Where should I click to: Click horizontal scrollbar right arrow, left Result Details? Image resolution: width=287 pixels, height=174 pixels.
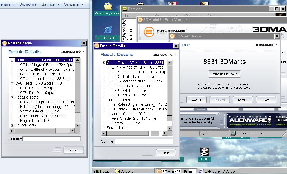72,131
